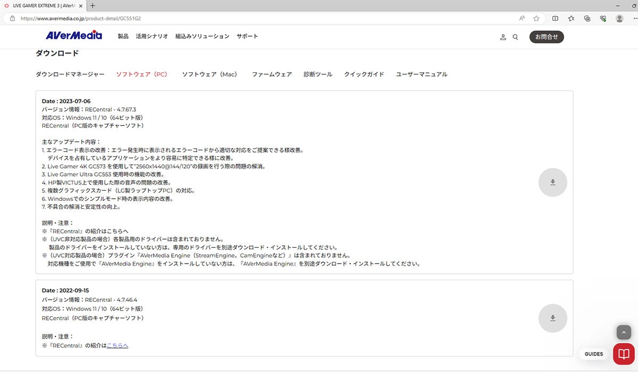Open the Favorites list icon
Image resolution: width=638 pixels, height=372 pixels.
[571, 18]
